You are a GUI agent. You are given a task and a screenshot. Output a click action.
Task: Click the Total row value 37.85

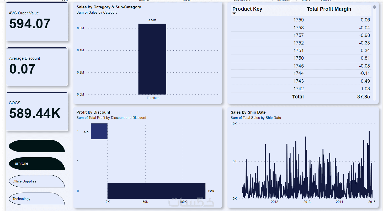363,97
